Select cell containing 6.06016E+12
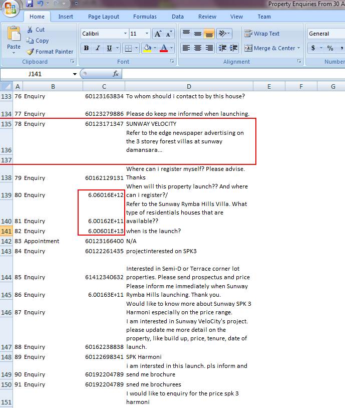 click(104, 190)
